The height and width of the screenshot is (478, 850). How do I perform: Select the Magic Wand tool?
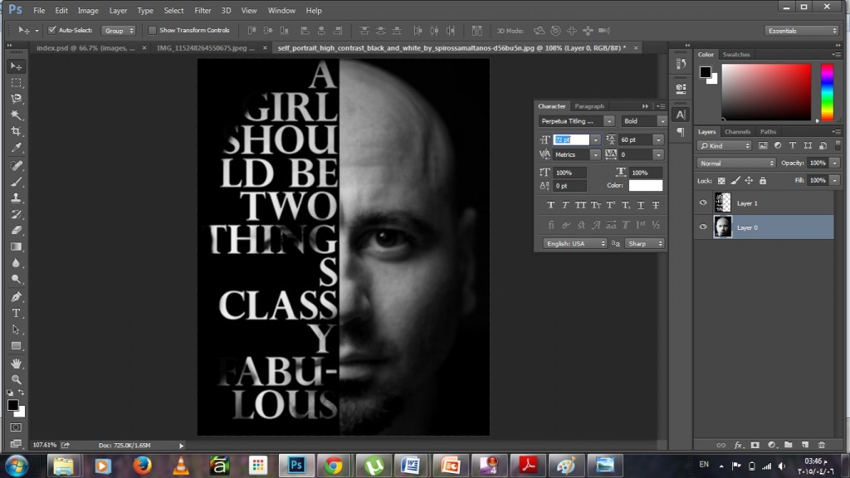[17, 115]
